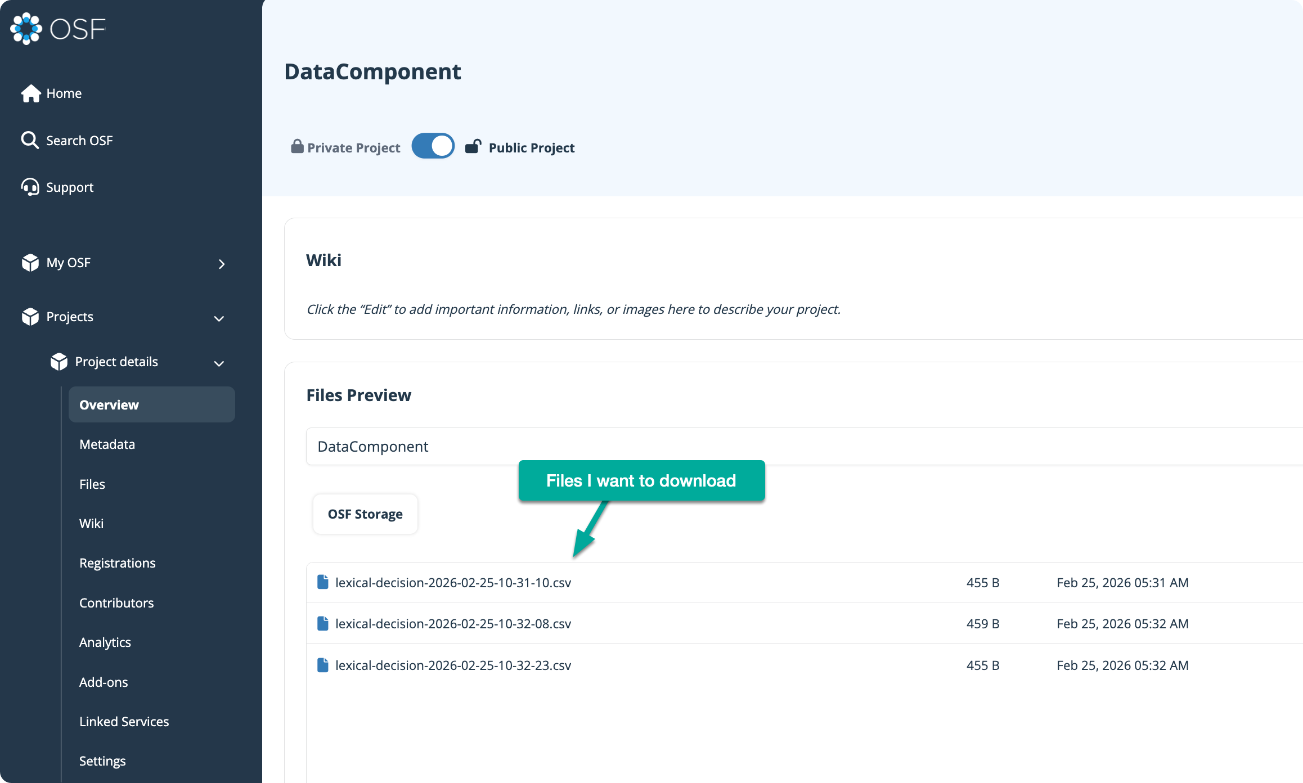The height and width of the screenshot is (783, 1303).
Task: Click the My OSF cube icon
Action: pos(31,263)
